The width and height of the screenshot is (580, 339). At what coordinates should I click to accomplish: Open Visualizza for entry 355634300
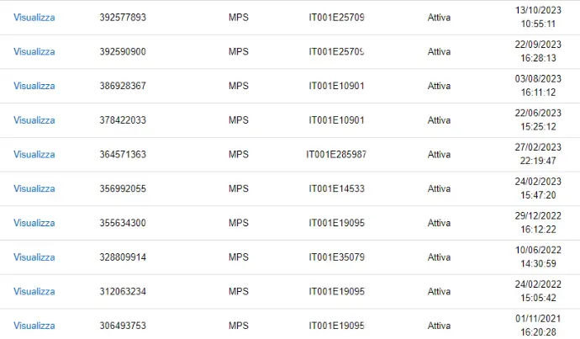pyautogui.click(x=34, y=223)
